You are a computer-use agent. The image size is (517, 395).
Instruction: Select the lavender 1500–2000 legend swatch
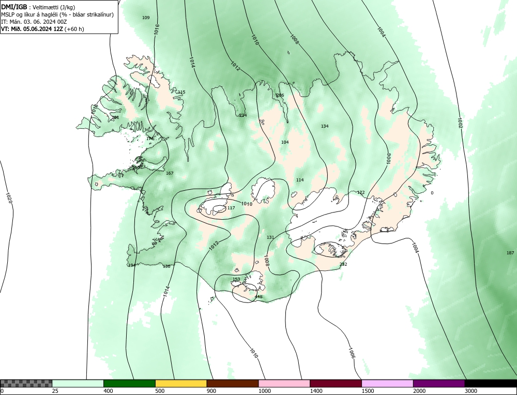387,383
